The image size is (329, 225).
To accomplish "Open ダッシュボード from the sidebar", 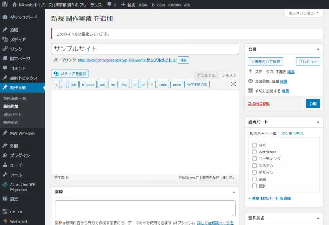I will 23,17.
